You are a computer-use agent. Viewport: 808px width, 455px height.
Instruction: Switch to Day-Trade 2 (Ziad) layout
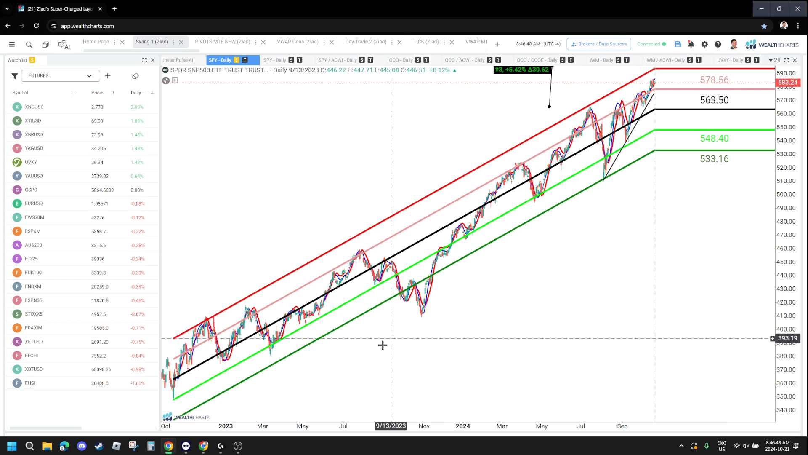(x=366, y=42)
